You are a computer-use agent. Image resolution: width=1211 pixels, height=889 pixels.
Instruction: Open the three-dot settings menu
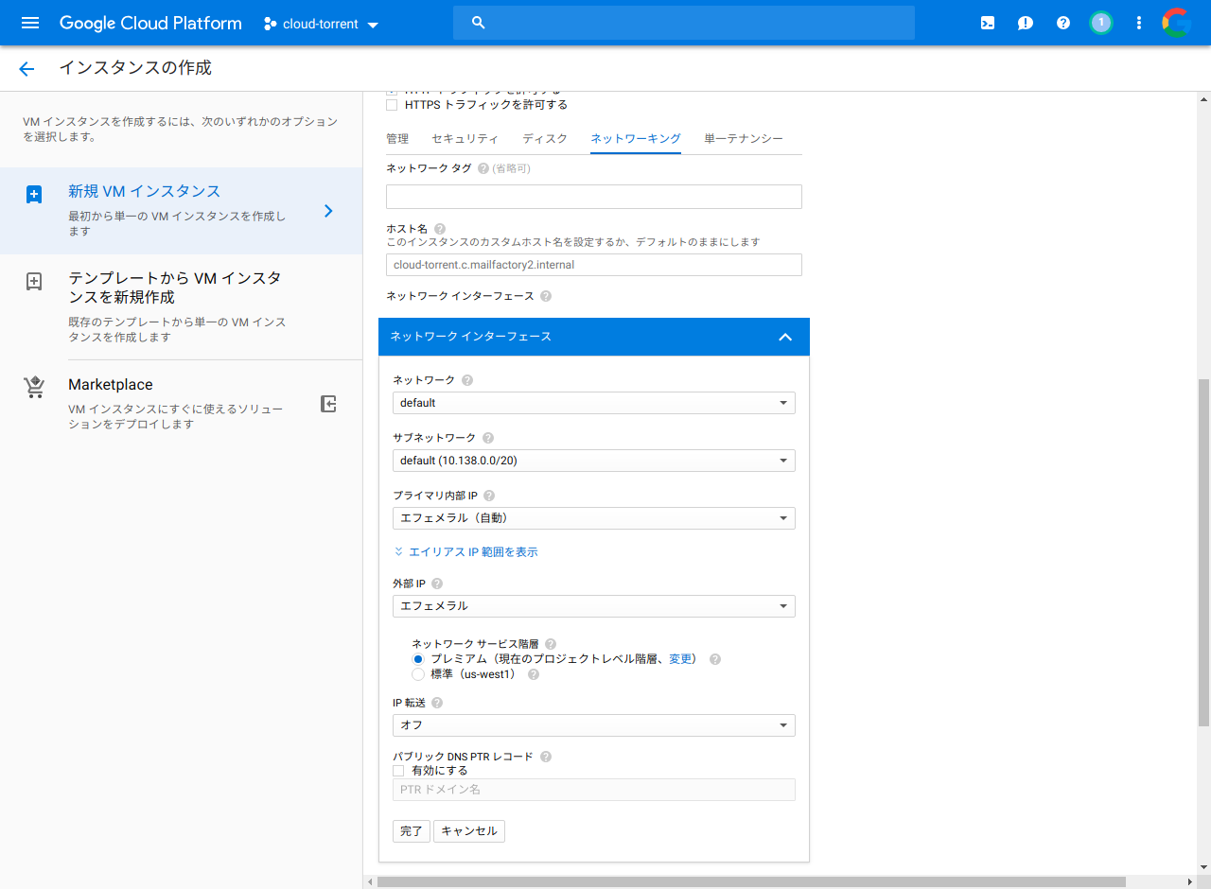click(x=1139, y=23)
